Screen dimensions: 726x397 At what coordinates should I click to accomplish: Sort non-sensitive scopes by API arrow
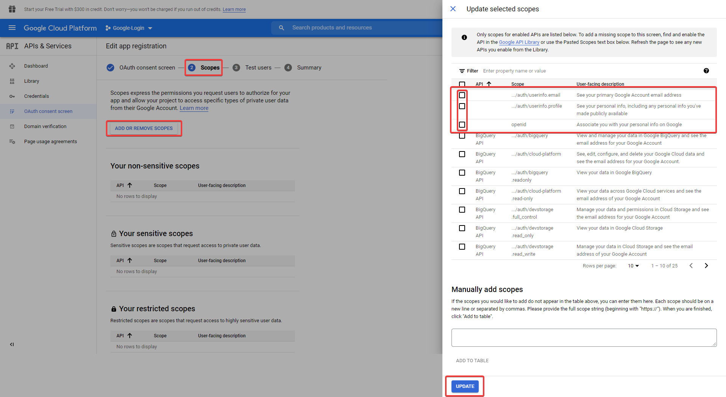point(130,185)
